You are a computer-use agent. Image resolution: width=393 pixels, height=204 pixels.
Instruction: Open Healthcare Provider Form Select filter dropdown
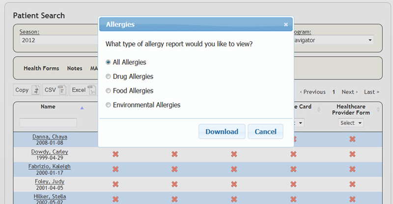click(x=352, y=123)
